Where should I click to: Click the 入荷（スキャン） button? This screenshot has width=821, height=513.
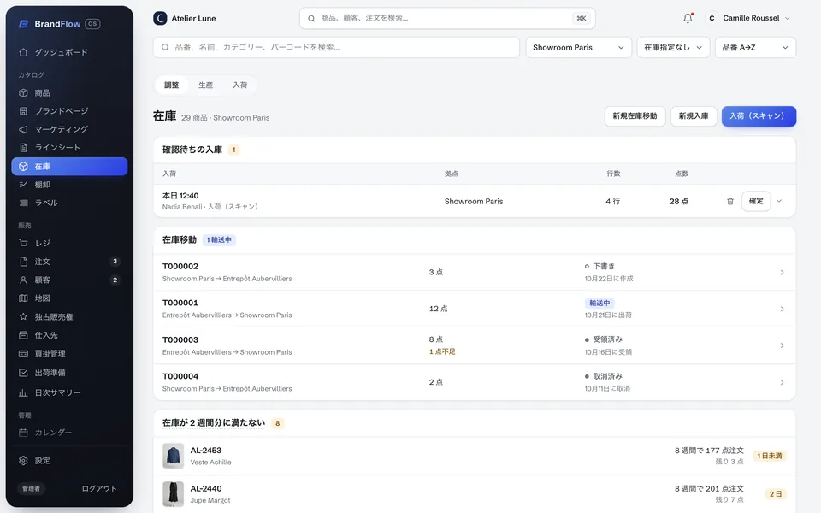tap(759, 116)
